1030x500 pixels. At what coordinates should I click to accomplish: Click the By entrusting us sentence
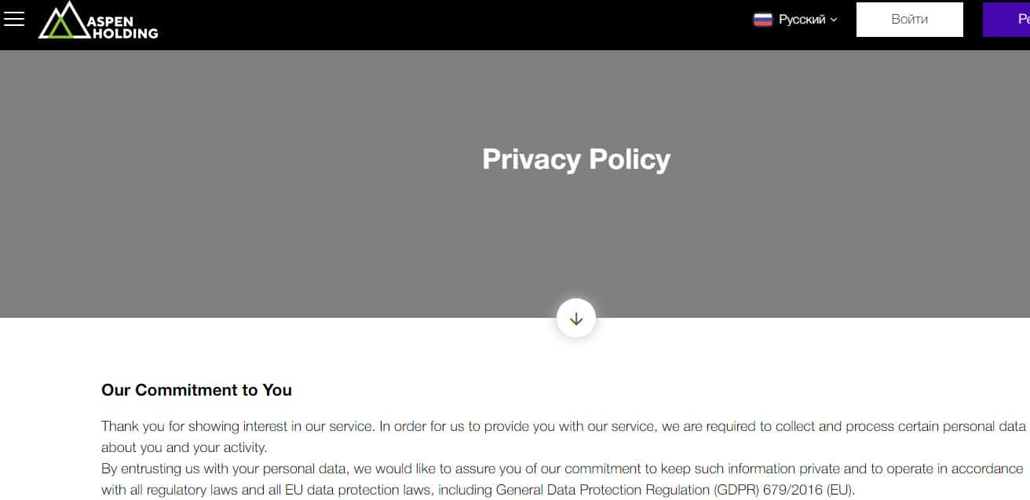coord(393,469)
